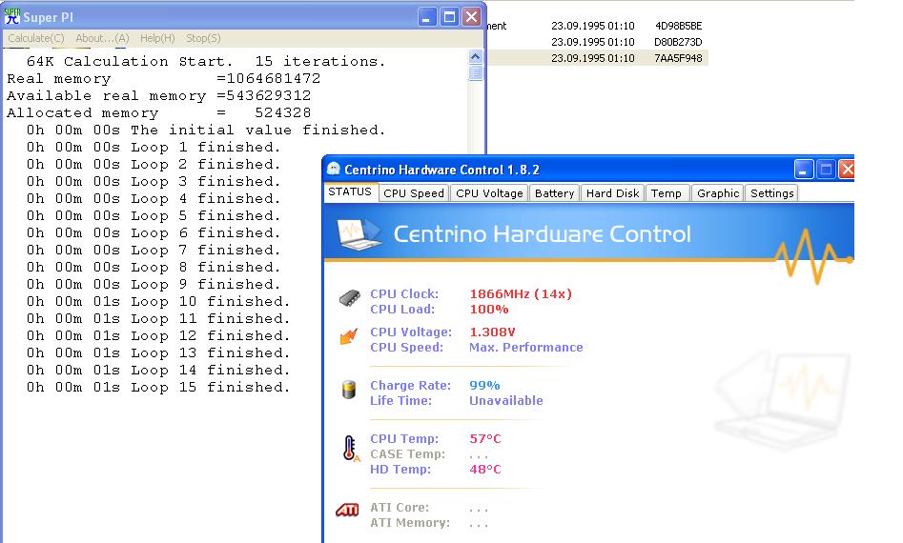Open the Graphic tab
The height and width of the screenshot is (543, 903).
tap(718, 193)
